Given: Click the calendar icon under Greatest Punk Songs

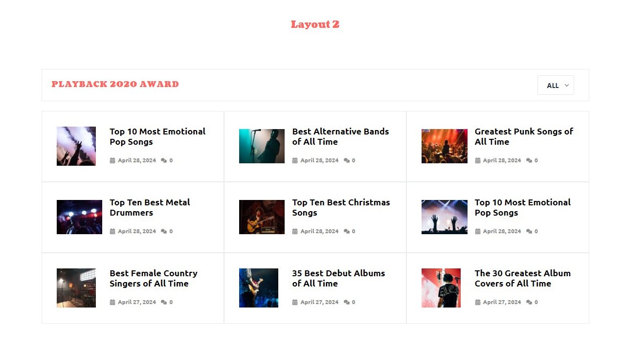Looking at the screenshot, I should click(x=478, y=160).
